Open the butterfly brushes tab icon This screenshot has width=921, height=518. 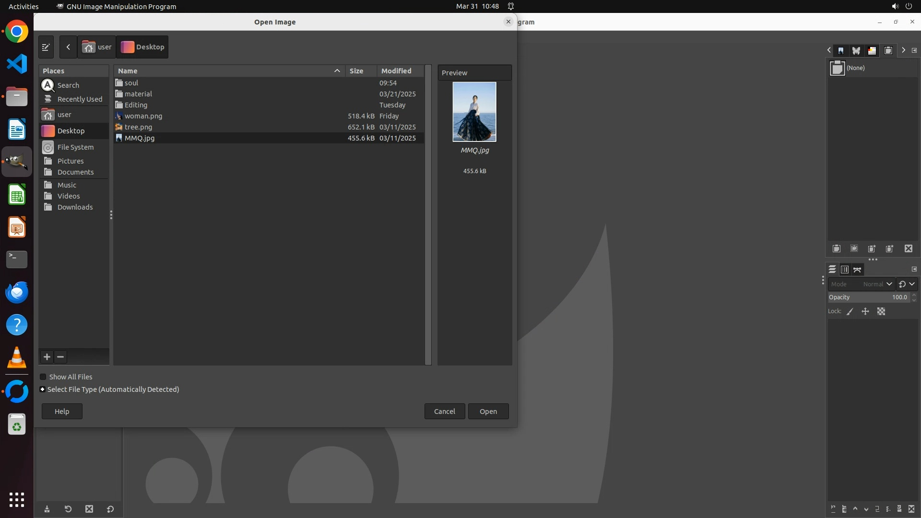pos(856,50)
